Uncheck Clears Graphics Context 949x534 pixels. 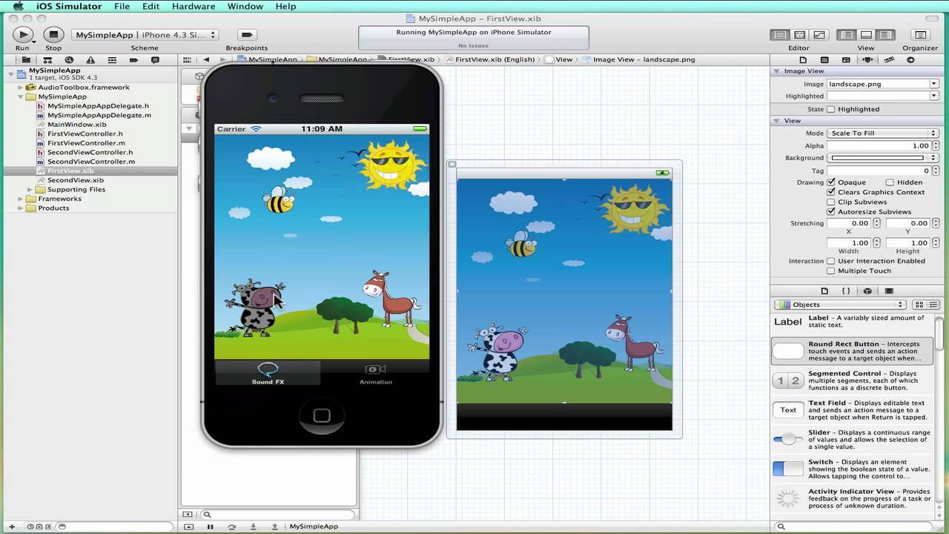click(x=830, y=192)
